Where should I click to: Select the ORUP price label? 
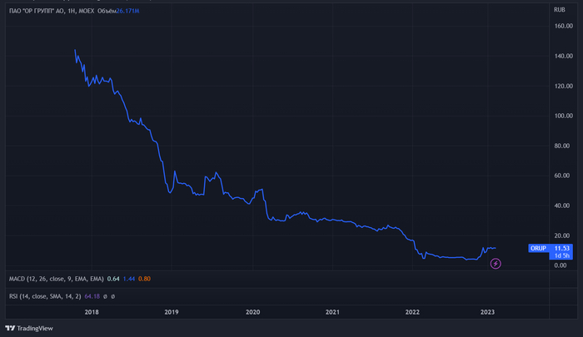coord(538,248)
